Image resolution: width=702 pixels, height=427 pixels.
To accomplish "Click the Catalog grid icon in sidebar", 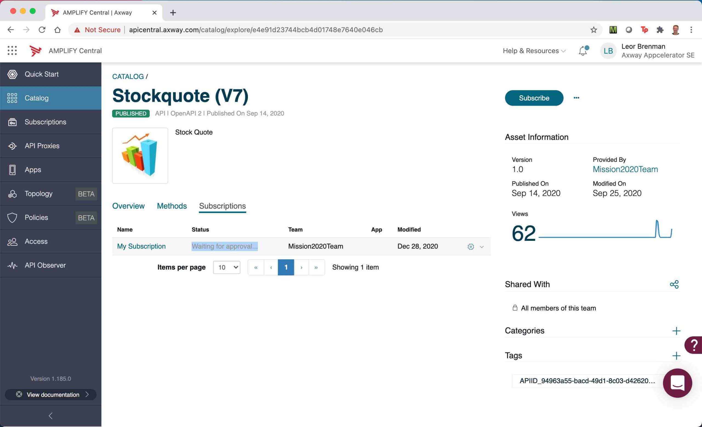I will (x=12, y=98).
